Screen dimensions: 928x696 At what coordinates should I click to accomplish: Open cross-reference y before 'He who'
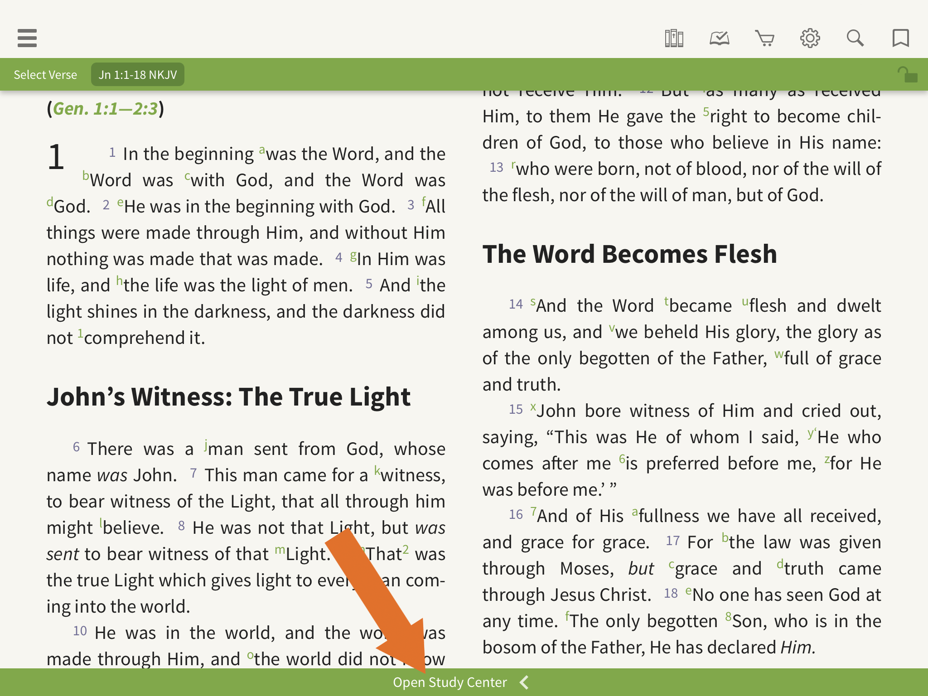click(x=811, y=434)
